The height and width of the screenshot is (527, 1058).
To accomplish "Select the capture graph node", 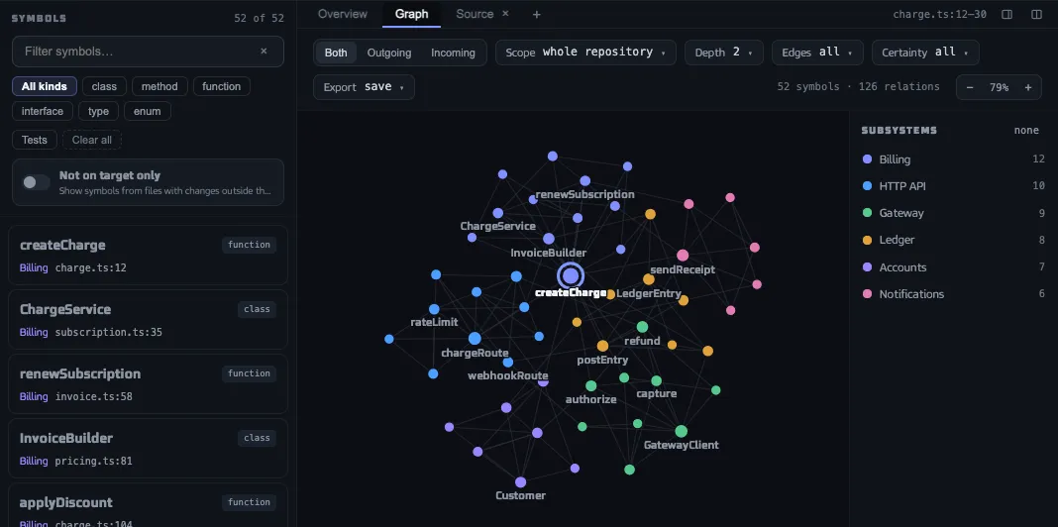I will [656, 380].
